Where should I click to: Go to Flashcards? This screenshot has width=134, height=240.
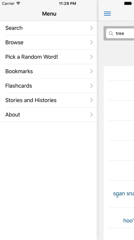click(x=49, y=86)
